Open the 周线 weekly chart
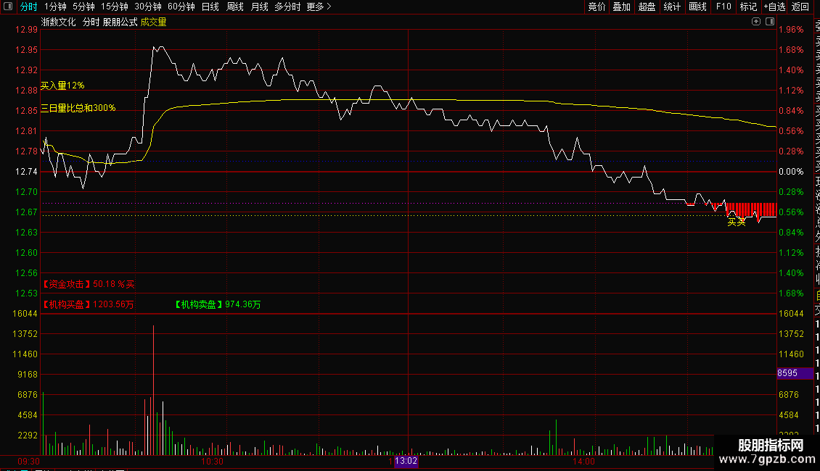The height and width of the screenshot is (471, 820). pyautogui.click(x=235, y=7)
